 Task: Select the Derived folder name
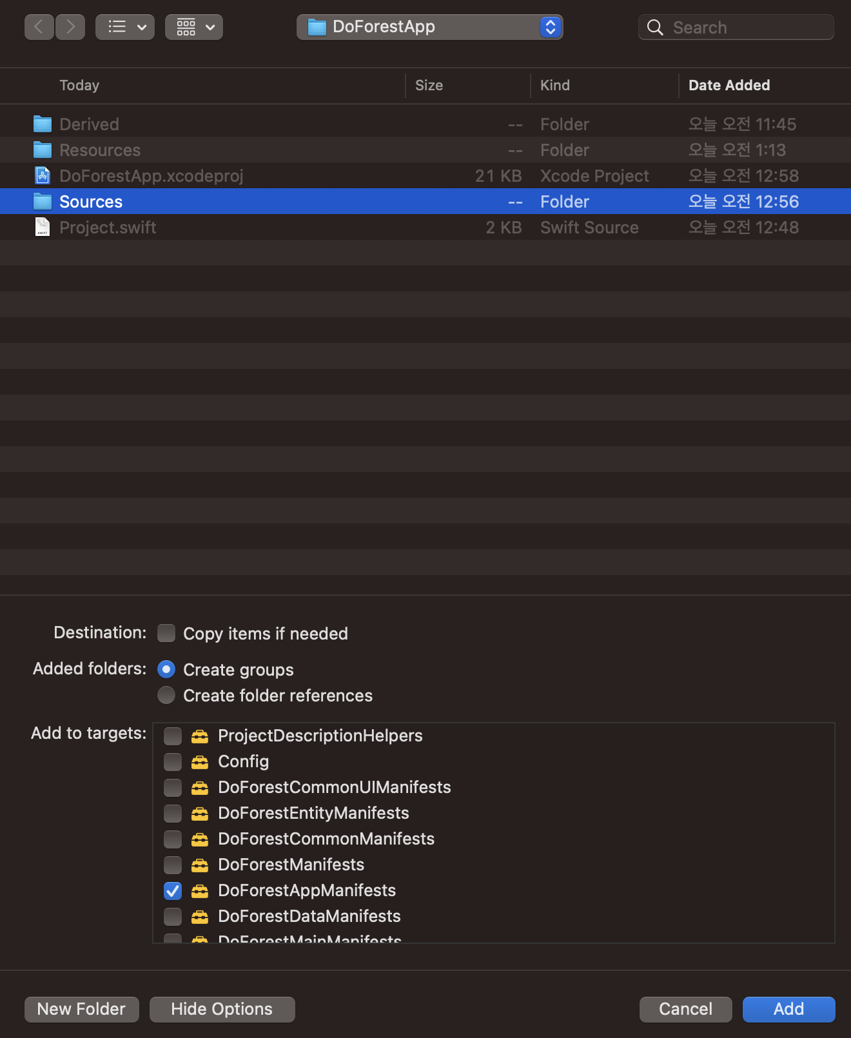click(89, 124)
